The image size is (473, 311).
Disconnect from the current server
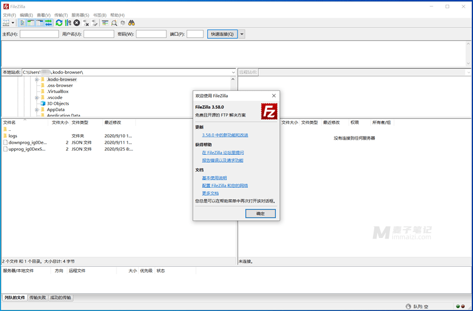[86, 23]
